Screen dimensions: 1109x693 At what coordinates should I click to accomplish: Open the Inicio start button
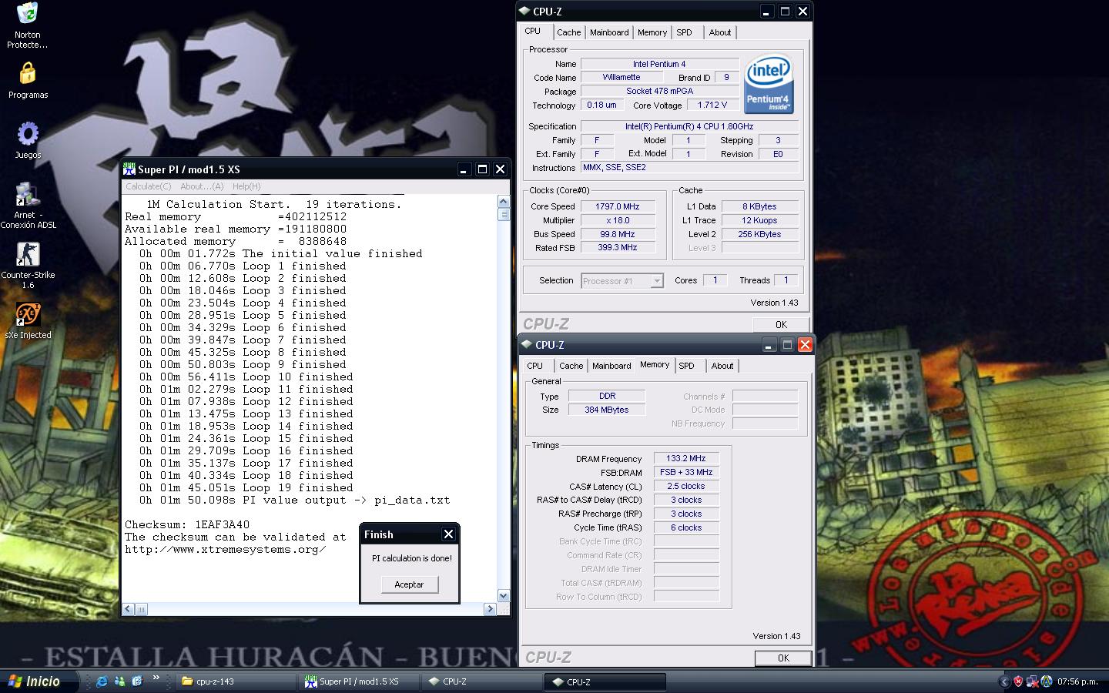40,681
